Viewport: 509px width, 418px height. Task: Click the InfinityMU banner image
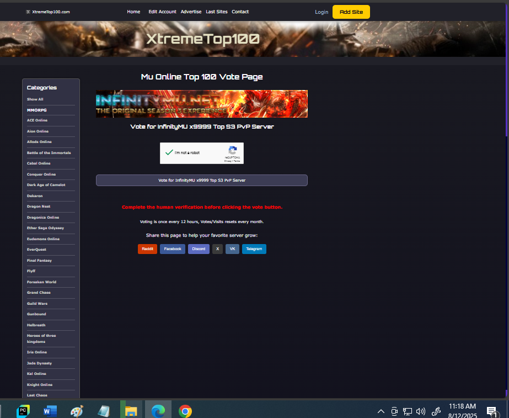click(202, 104)
